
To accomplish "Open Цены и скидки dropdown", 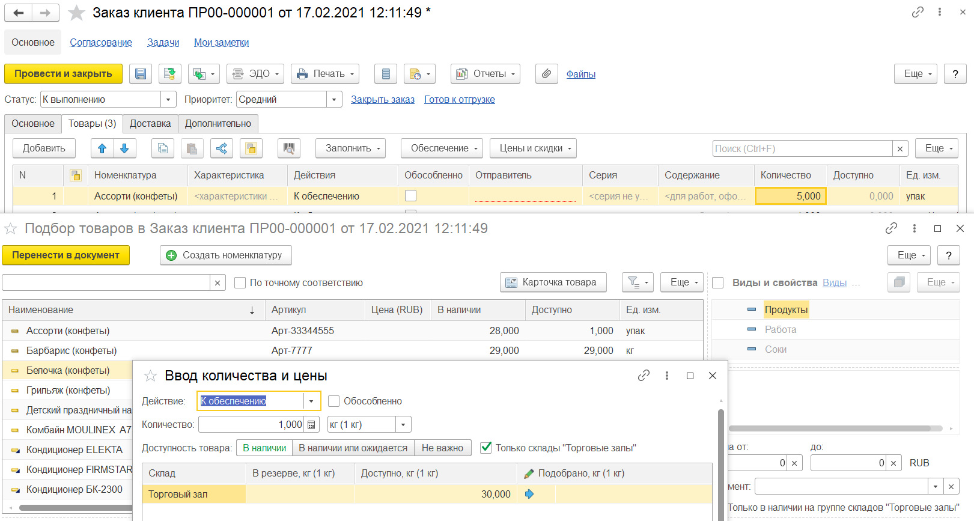I will click(533, 148).
